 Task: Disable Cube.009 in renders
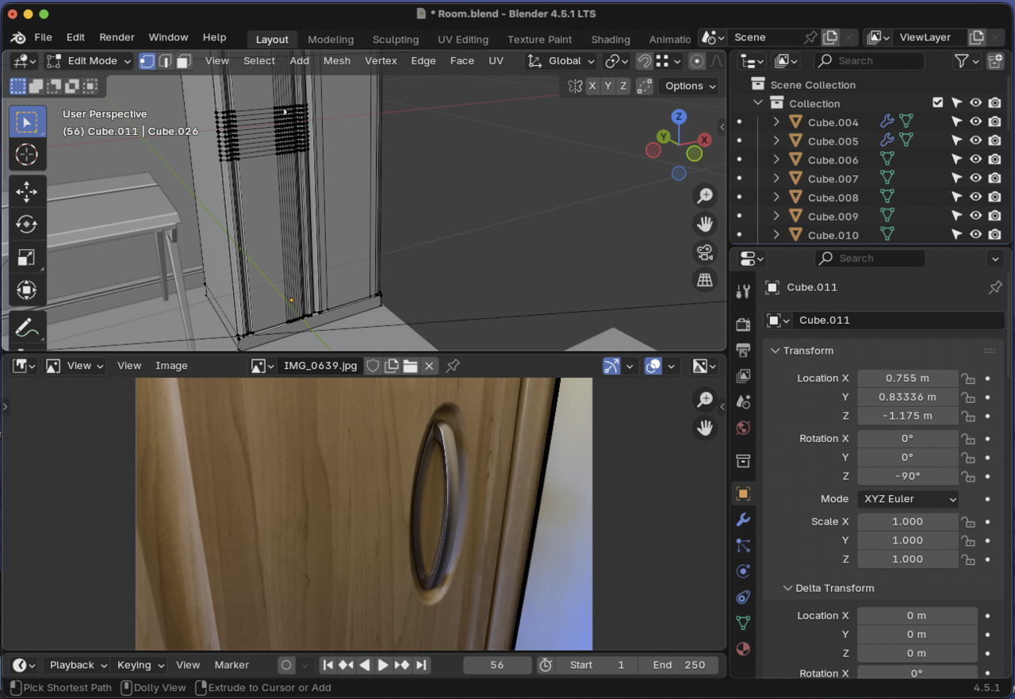994,217
